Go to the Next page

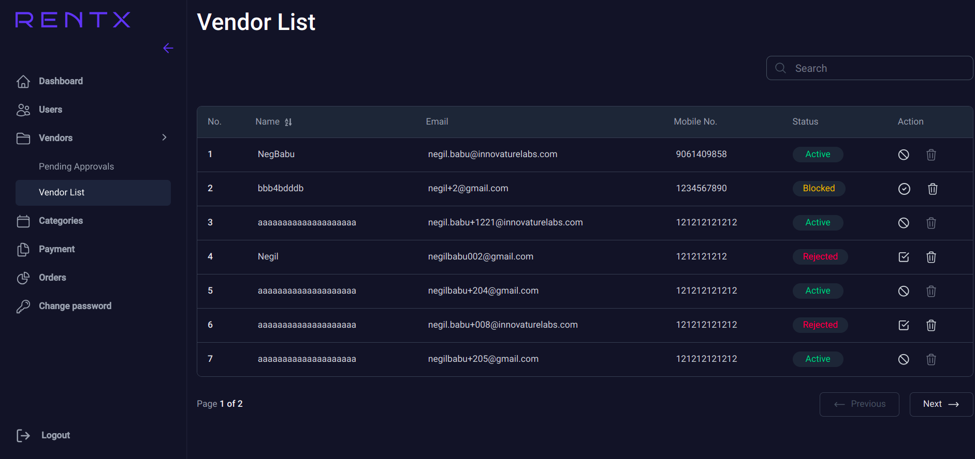(940, 404)
